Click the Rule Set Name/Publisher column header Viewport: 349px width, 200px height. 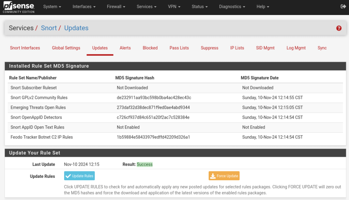coord(33,78)
